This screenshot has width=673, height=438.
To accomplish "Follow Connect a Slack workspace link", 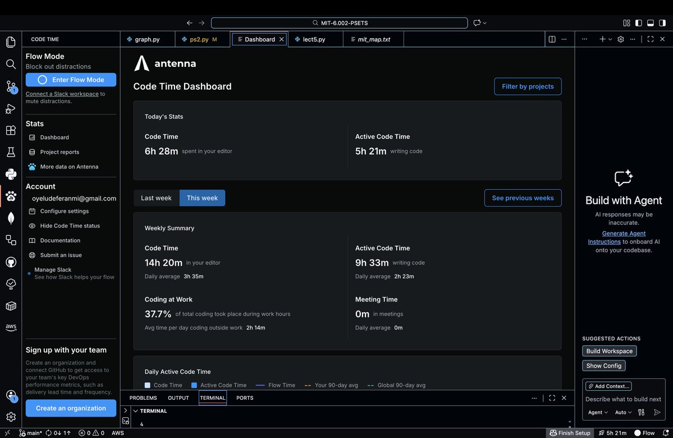I will 62,94.
